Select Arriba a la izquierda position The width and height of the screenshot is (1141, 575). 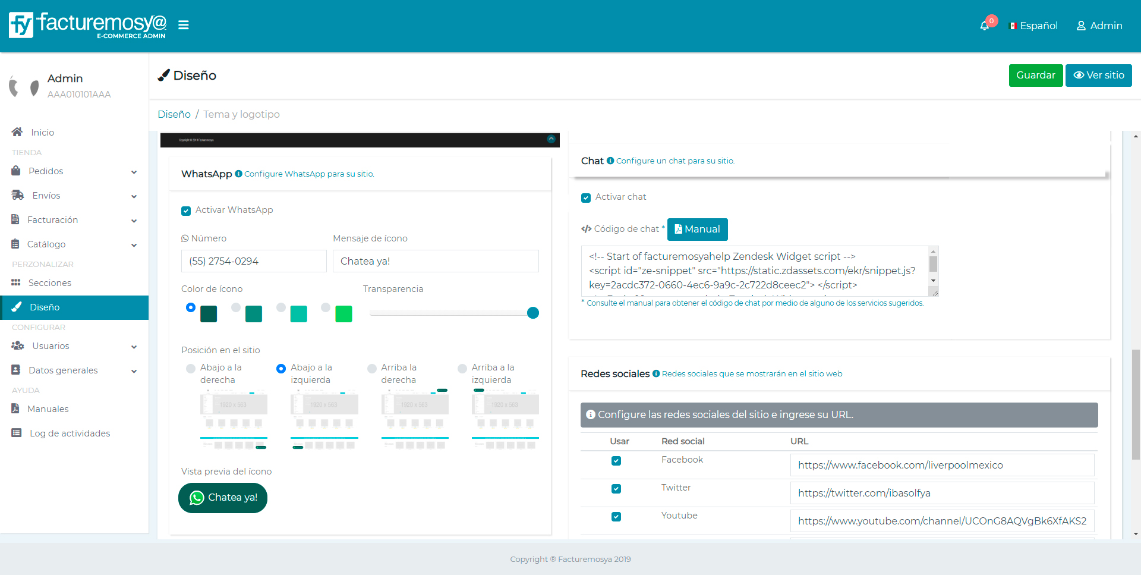click(x=462, y=369)
